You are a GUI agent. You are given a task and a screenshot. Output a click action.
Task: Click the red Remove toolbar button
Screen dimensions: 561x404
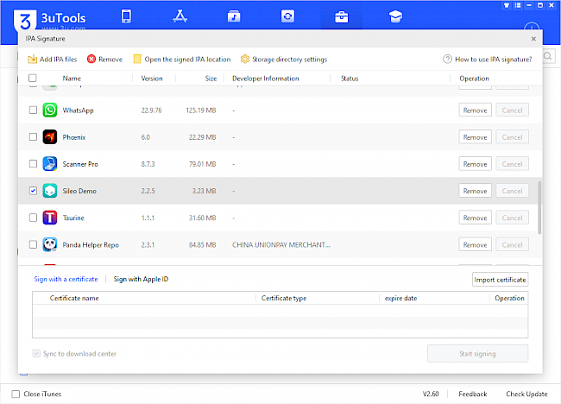point(104,59)
